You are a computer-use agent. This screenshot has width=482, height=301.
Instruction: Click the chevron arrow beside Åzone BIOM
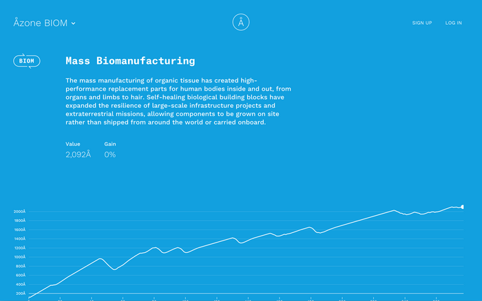74,23
